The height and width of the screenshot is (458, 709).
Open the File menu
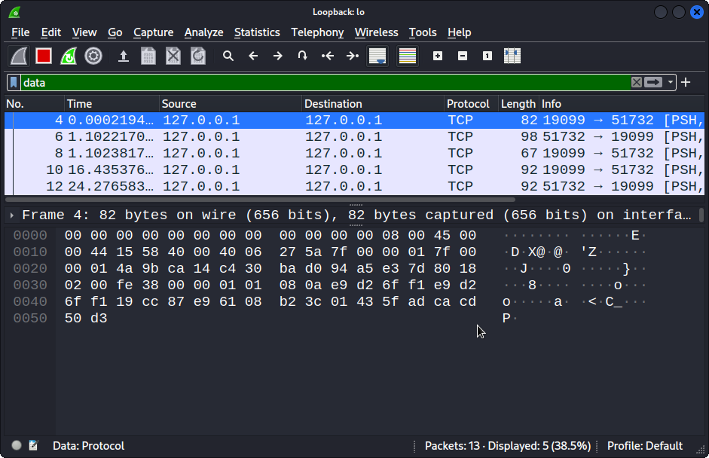[x=20, y=32]
